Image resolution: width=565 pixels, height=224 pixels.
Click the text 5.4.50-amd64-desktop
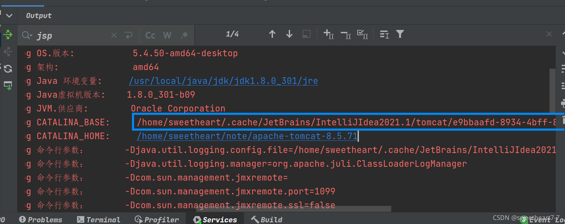point(185,53)
